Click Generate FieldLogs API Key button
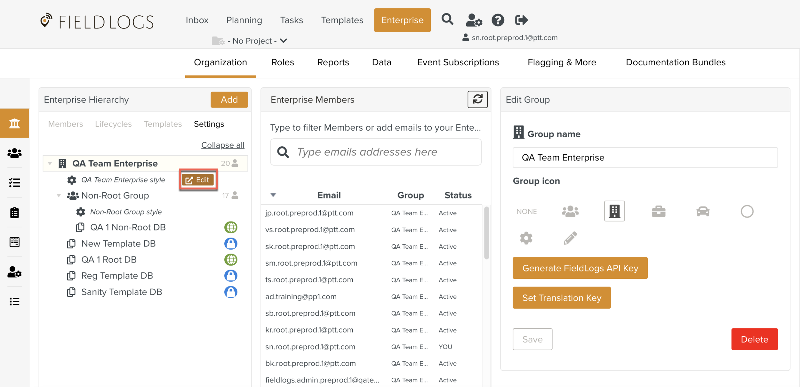This screenshot has width=800, height=387. [580, 268]
